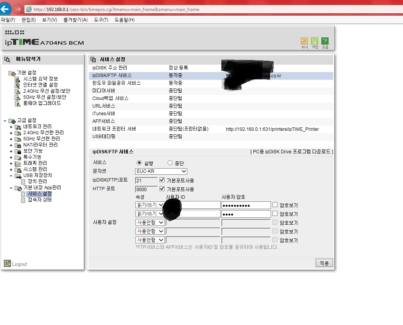
Task: Select the 중단 radio button
Action: (x=170, y=162)
